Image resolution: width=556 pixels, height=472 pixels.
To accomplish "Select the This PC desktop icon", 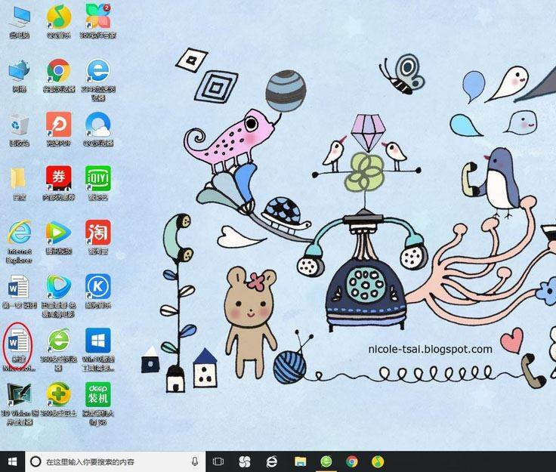I will point(20,22).
